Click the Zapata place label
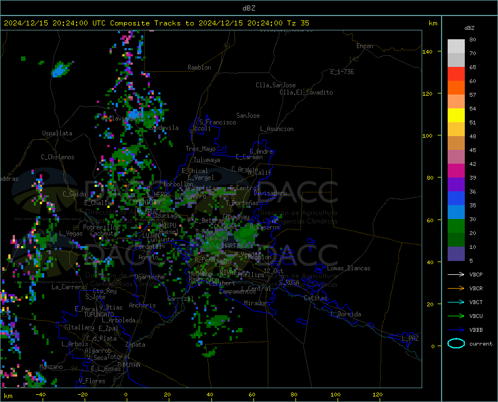The width and height of the screenshot is (498, 402). tap(136, 344)
